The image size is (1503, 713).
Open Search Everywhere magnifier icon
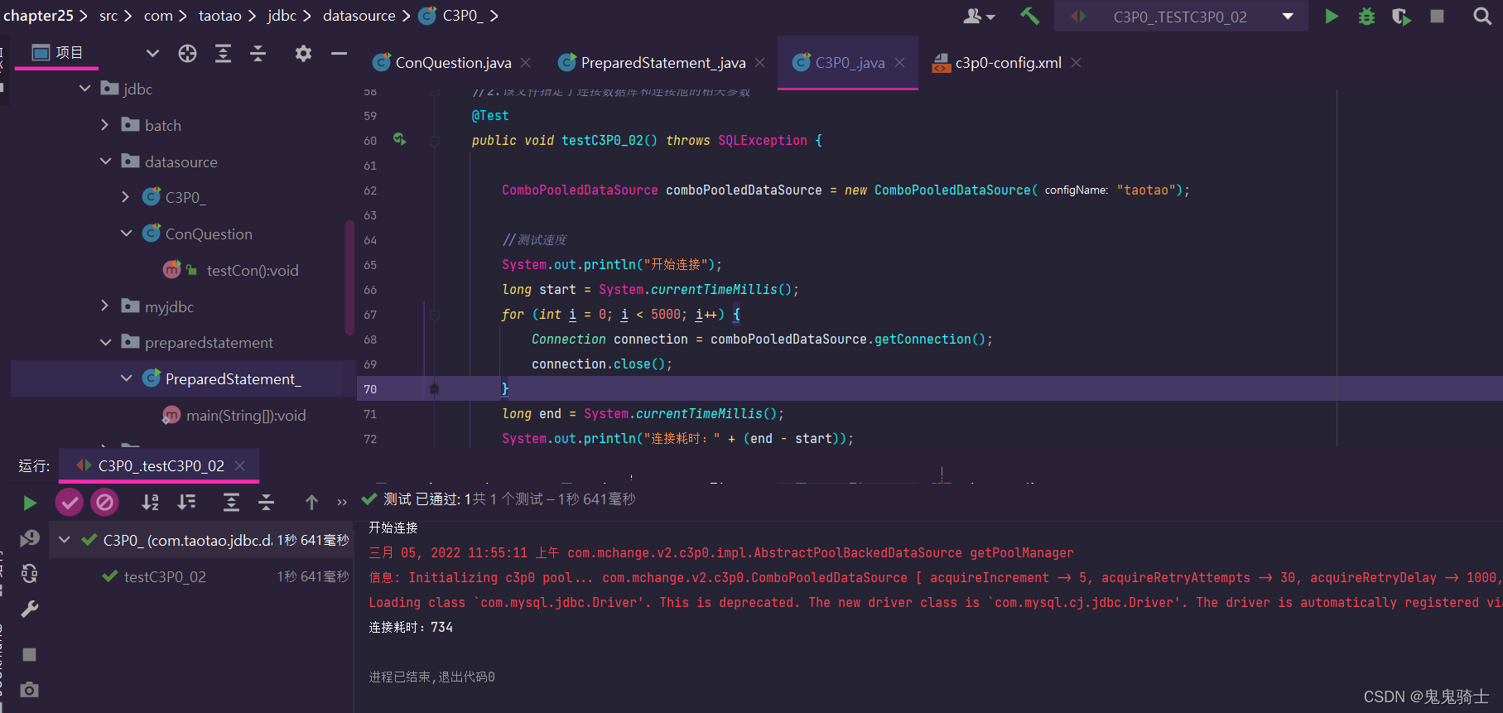(1482, 17)
